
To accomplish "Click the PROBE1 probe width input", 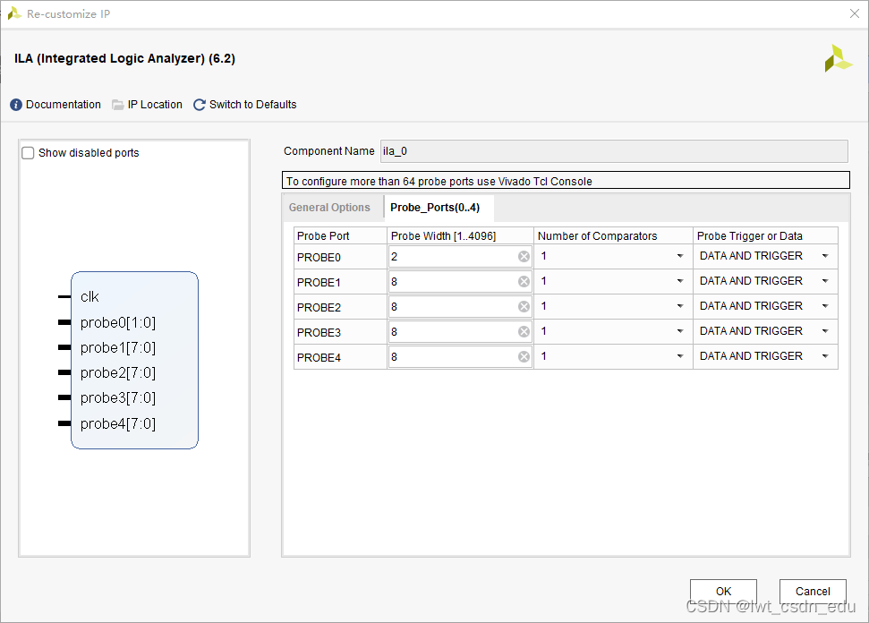I will point(460,282).
